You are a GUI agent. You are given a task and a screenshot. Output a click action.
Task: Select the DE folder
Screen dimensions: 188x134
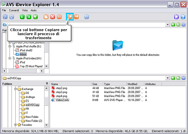coord(27,93)
